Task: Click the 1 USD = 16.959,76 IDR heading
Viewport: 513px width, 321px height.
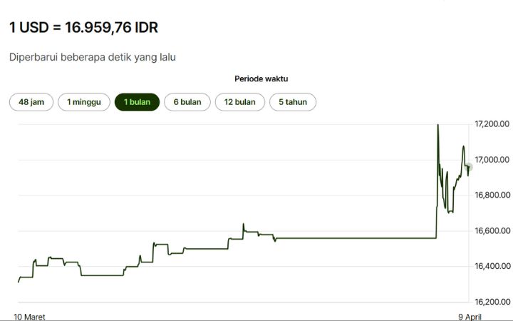Action: pyautogui.click(x=83, y=28)
